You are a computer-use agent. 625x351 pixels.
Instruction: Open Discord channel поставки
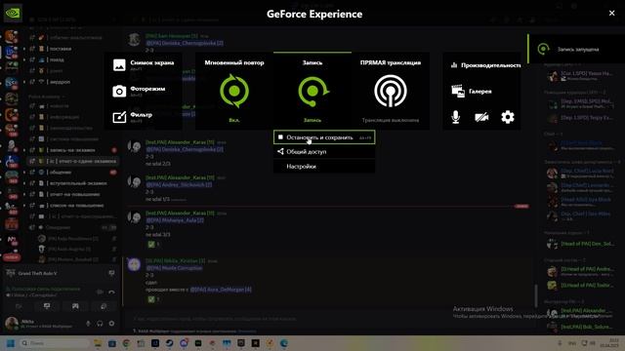point(61,49)
